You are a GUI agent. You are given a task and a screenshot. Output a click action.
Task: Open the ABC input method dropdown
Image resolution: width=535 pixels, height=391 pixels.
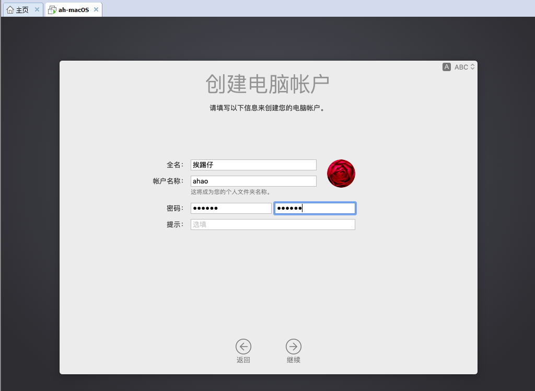[461, 67]
